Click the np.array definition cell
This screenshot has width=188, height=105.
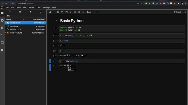(x=122, y=36)
